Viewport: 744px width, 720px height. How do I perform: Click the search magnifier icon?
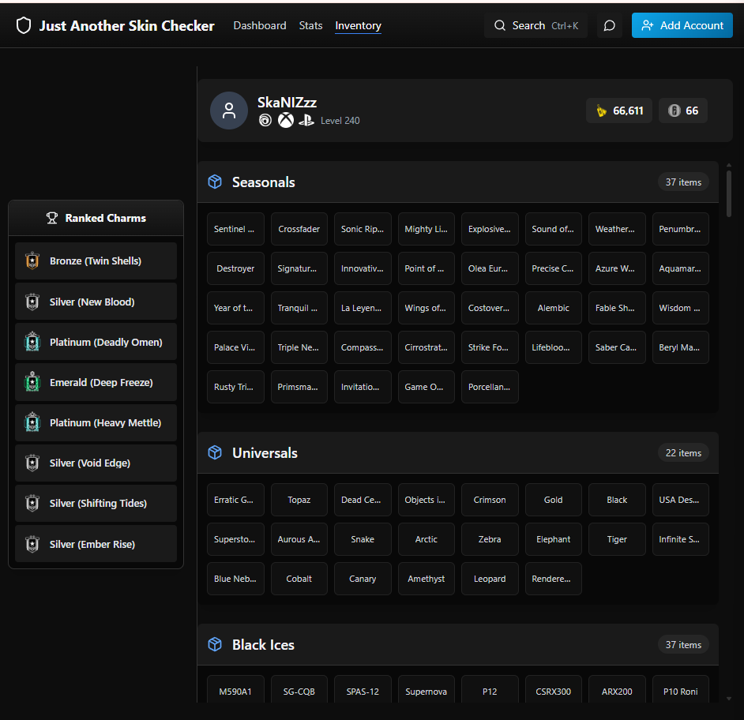500,25
